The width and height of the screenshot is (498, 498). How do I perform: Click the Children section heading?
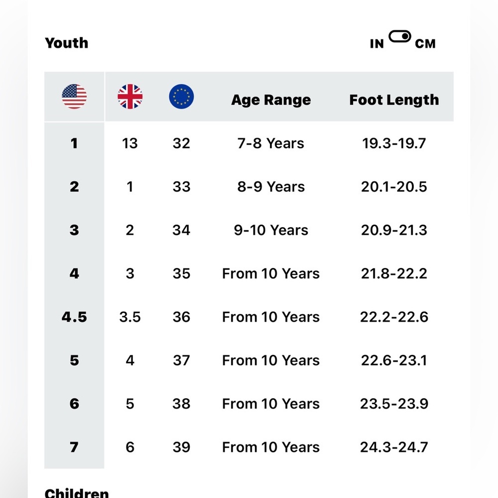point(77,493)
